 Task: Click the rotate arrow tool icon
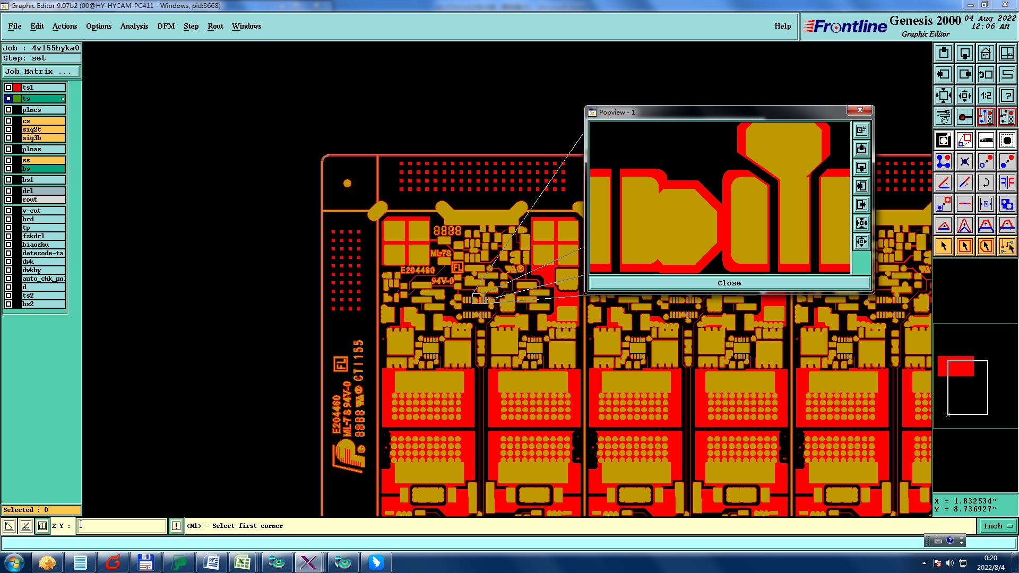tap(986, 183)
